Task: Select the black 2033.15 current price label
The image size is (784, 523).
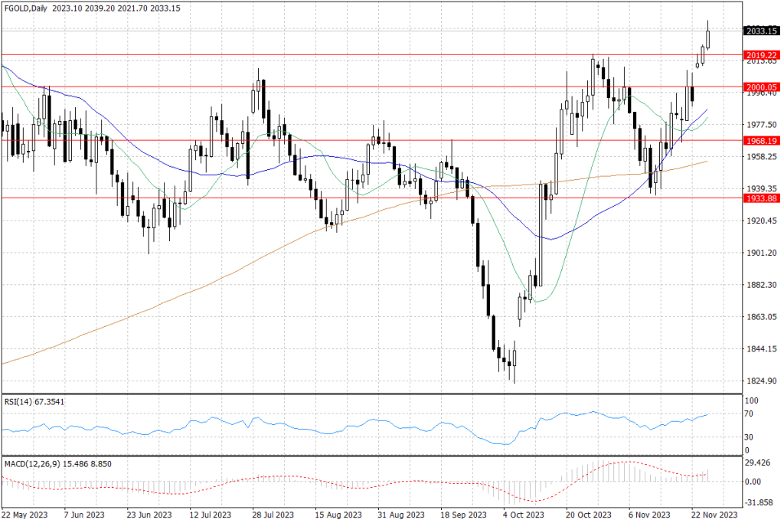Action: [x=761, y=31]
